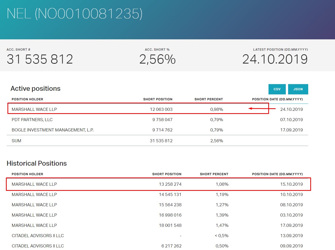
Task: Sort historical table by Short Position header
Action: point(167,174)
